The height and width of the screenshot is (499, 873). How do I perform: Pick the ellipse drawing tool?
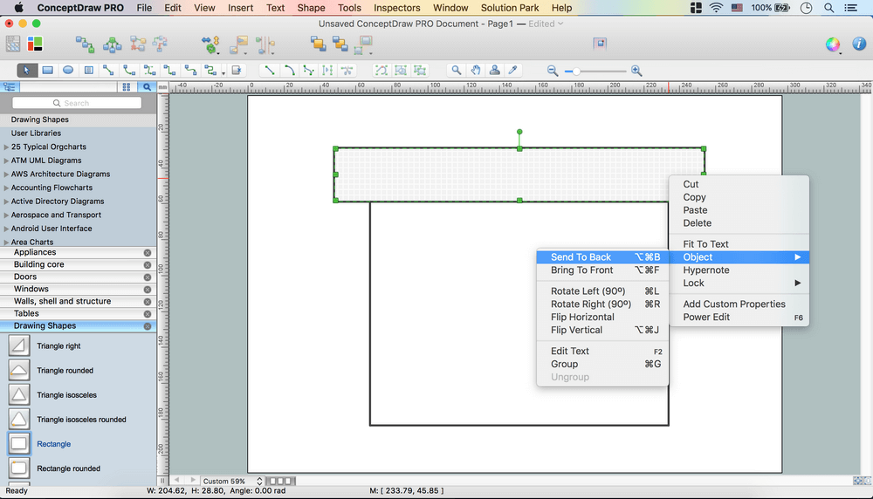[x=67, y=70]
